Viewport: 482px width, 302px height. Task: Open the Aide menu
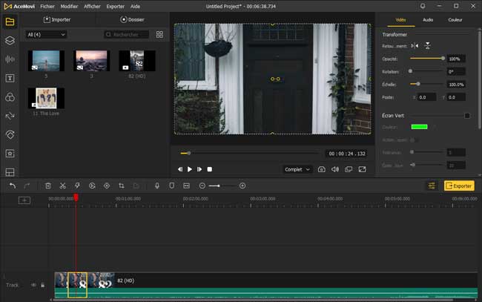click(135, 6)
